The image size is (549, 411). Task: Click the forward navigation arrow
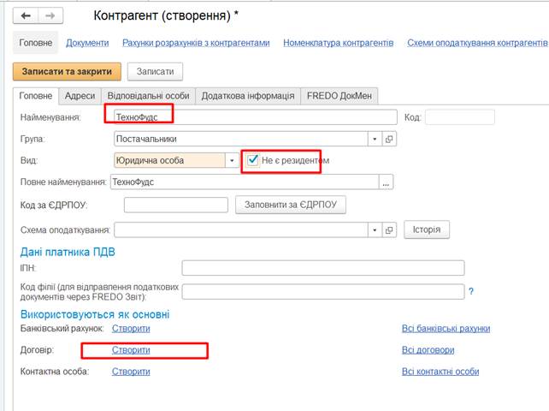coord(50,16)
